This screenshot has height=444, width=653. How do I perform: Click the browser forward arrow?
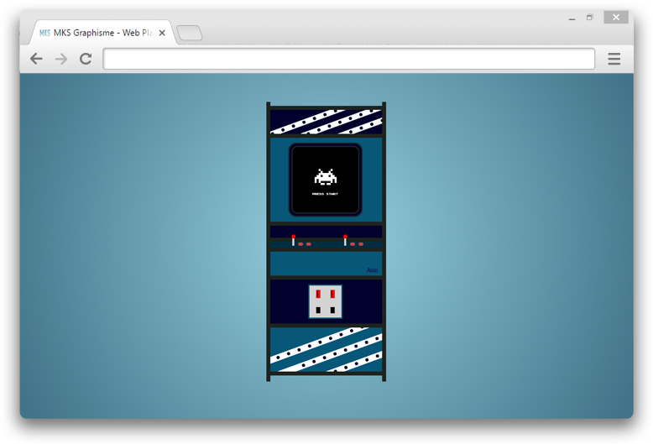61,59
